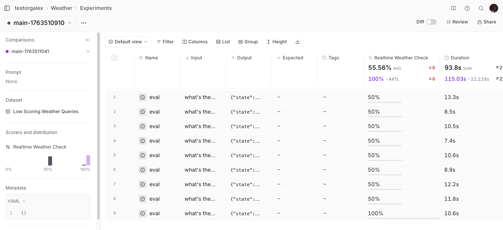Check the select-all rows checkbox

(114, 58)
